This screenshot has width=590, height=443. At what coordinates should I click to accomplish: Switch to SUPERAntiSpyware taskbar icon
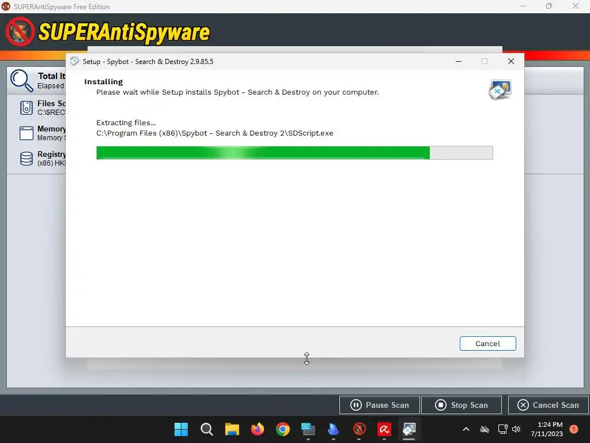(x=360, y=429)
